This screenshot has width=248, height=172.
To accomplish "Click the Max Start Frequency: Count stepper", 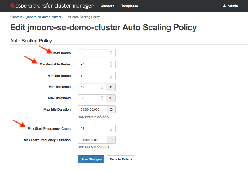I will pyautogui.click(x=111, y=129).
